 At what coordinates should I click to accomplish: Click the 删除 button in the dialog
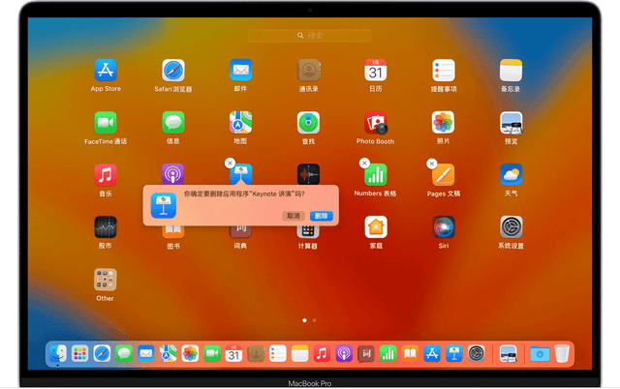coord(321,216)
